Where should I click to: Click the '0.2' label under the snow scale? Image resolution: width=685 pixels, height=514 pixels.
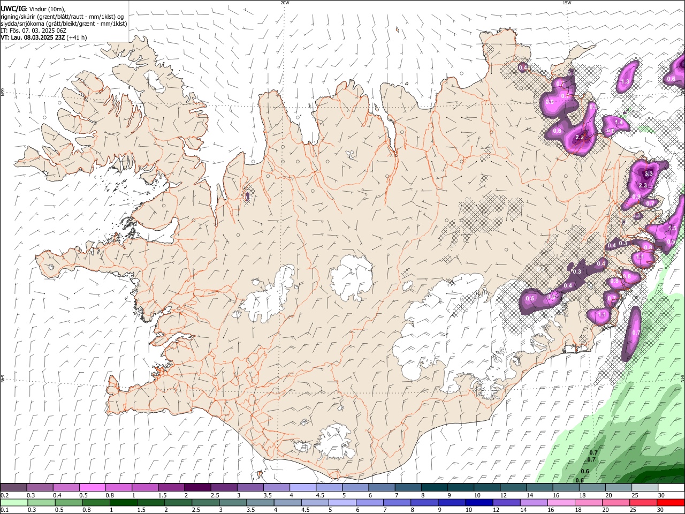(5, 495)
